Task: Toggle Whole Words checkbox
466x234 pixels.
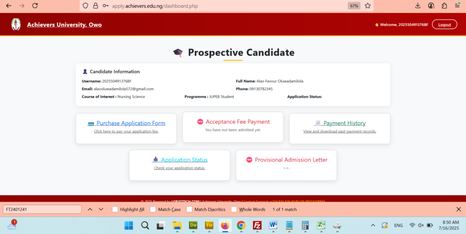Action: click(x=234, y=209)
